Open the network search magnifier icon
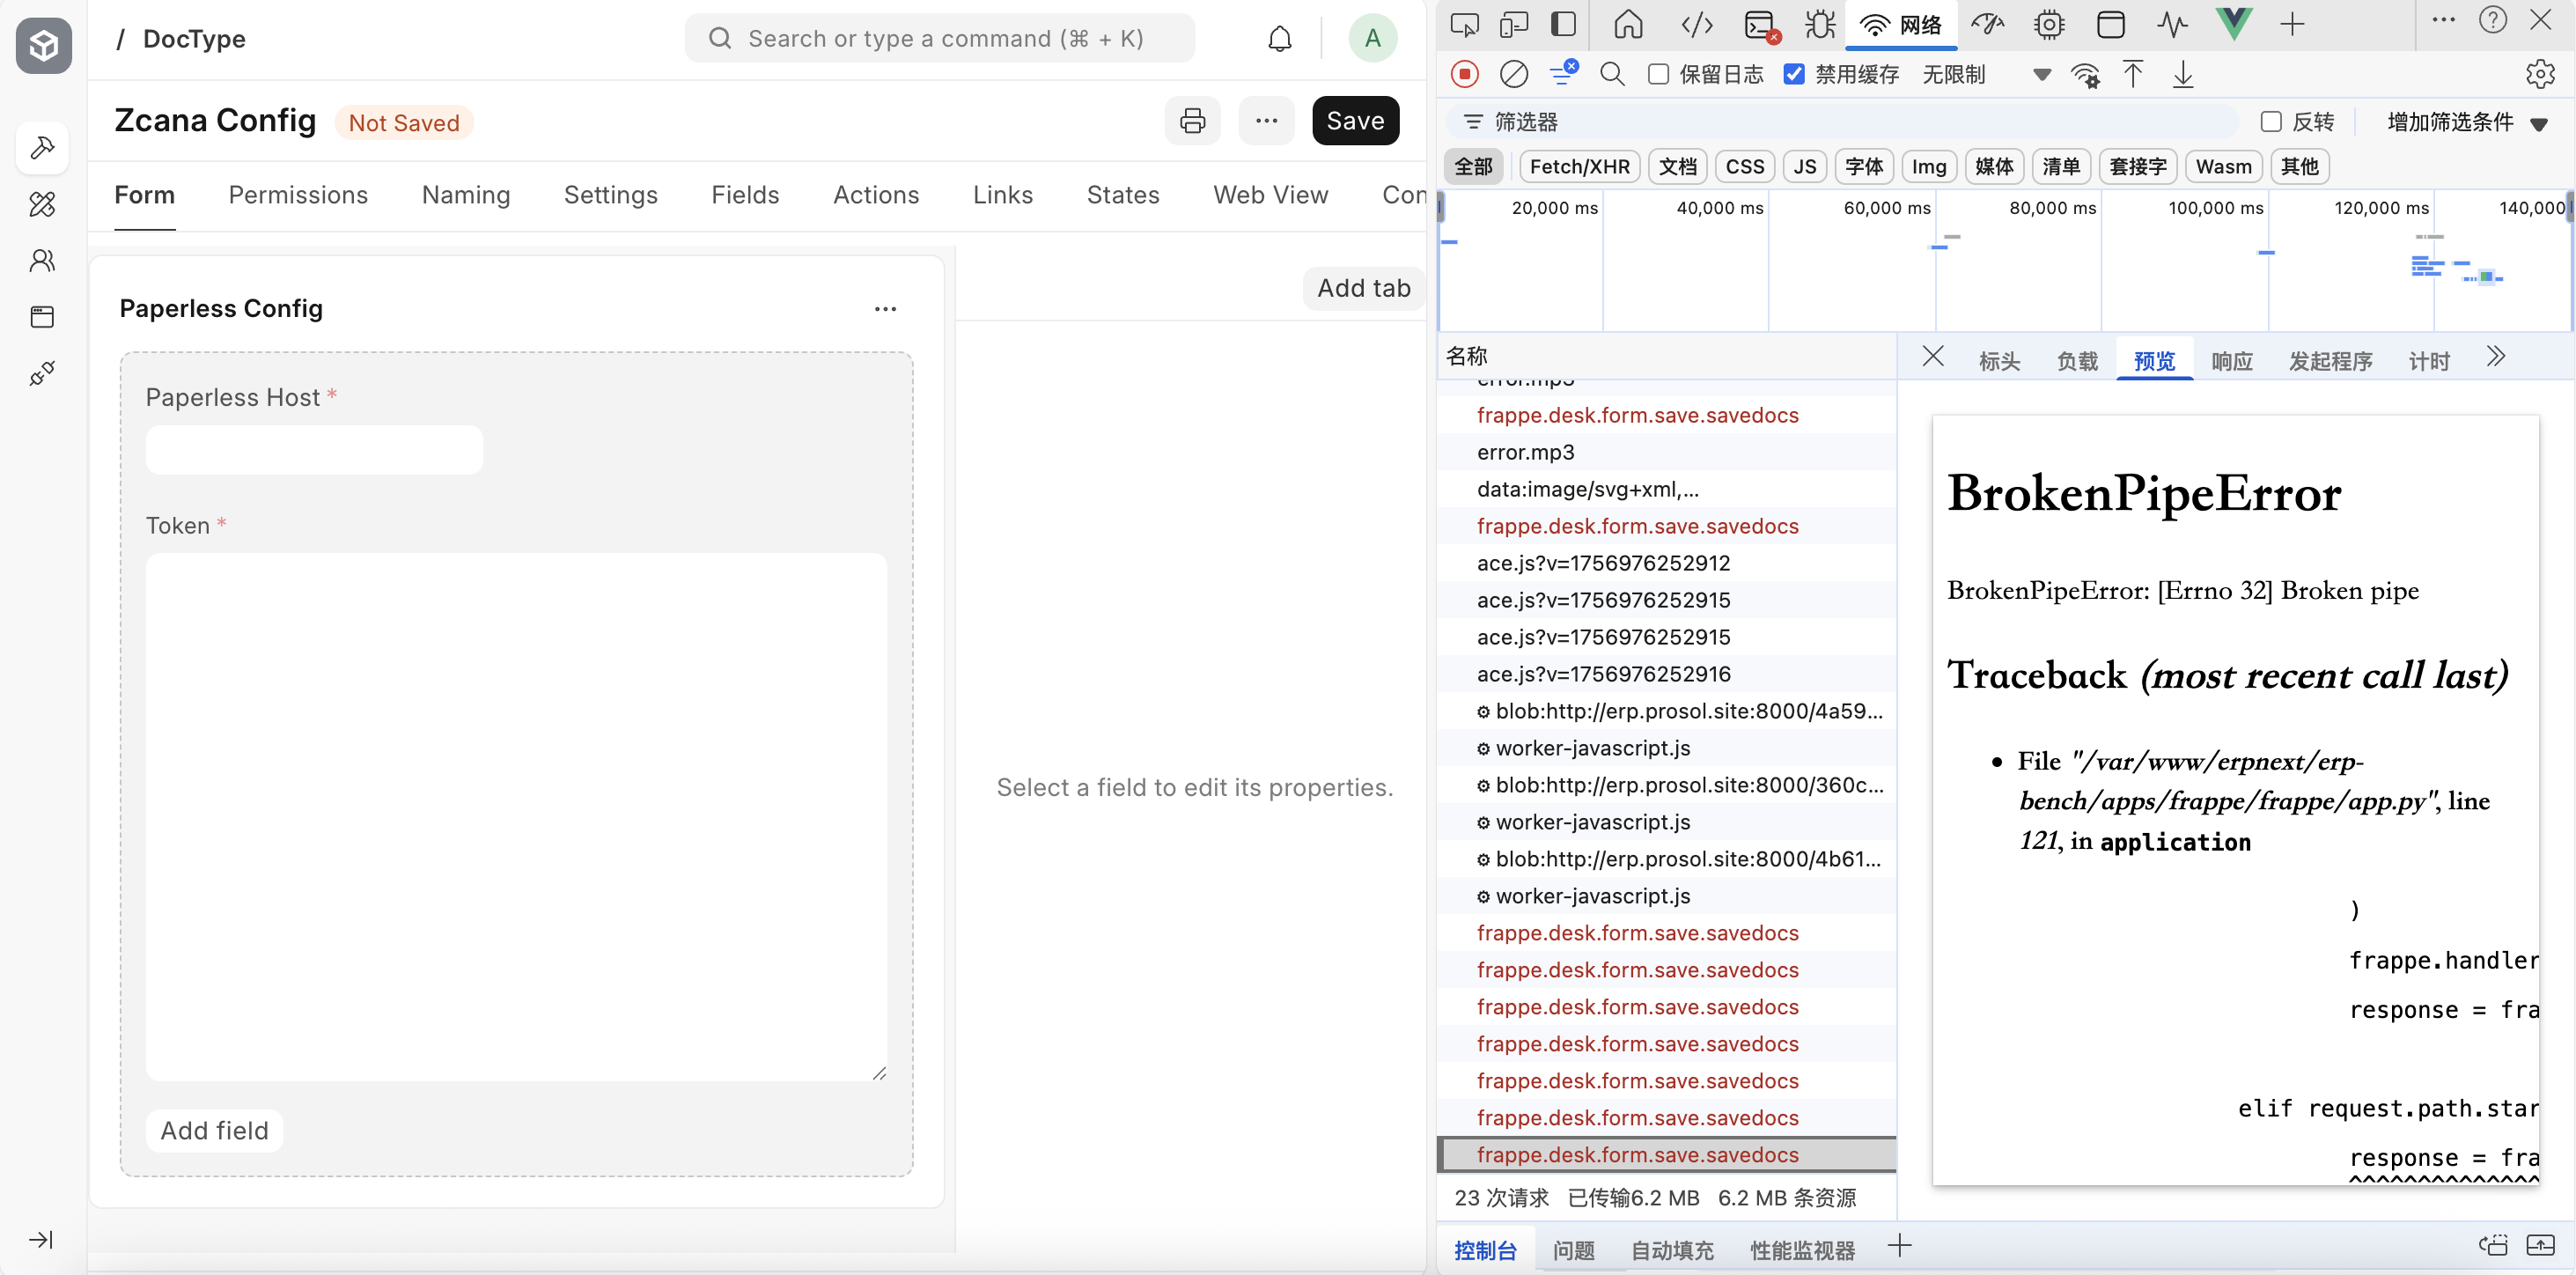This screenshot has height=1275, width=2576. pos(1611,74)
